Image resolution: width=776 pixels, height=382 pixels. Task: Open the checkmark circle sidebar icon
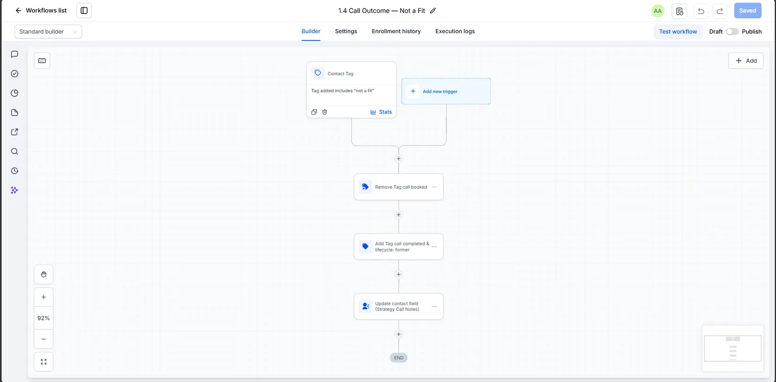coord(15,74)
